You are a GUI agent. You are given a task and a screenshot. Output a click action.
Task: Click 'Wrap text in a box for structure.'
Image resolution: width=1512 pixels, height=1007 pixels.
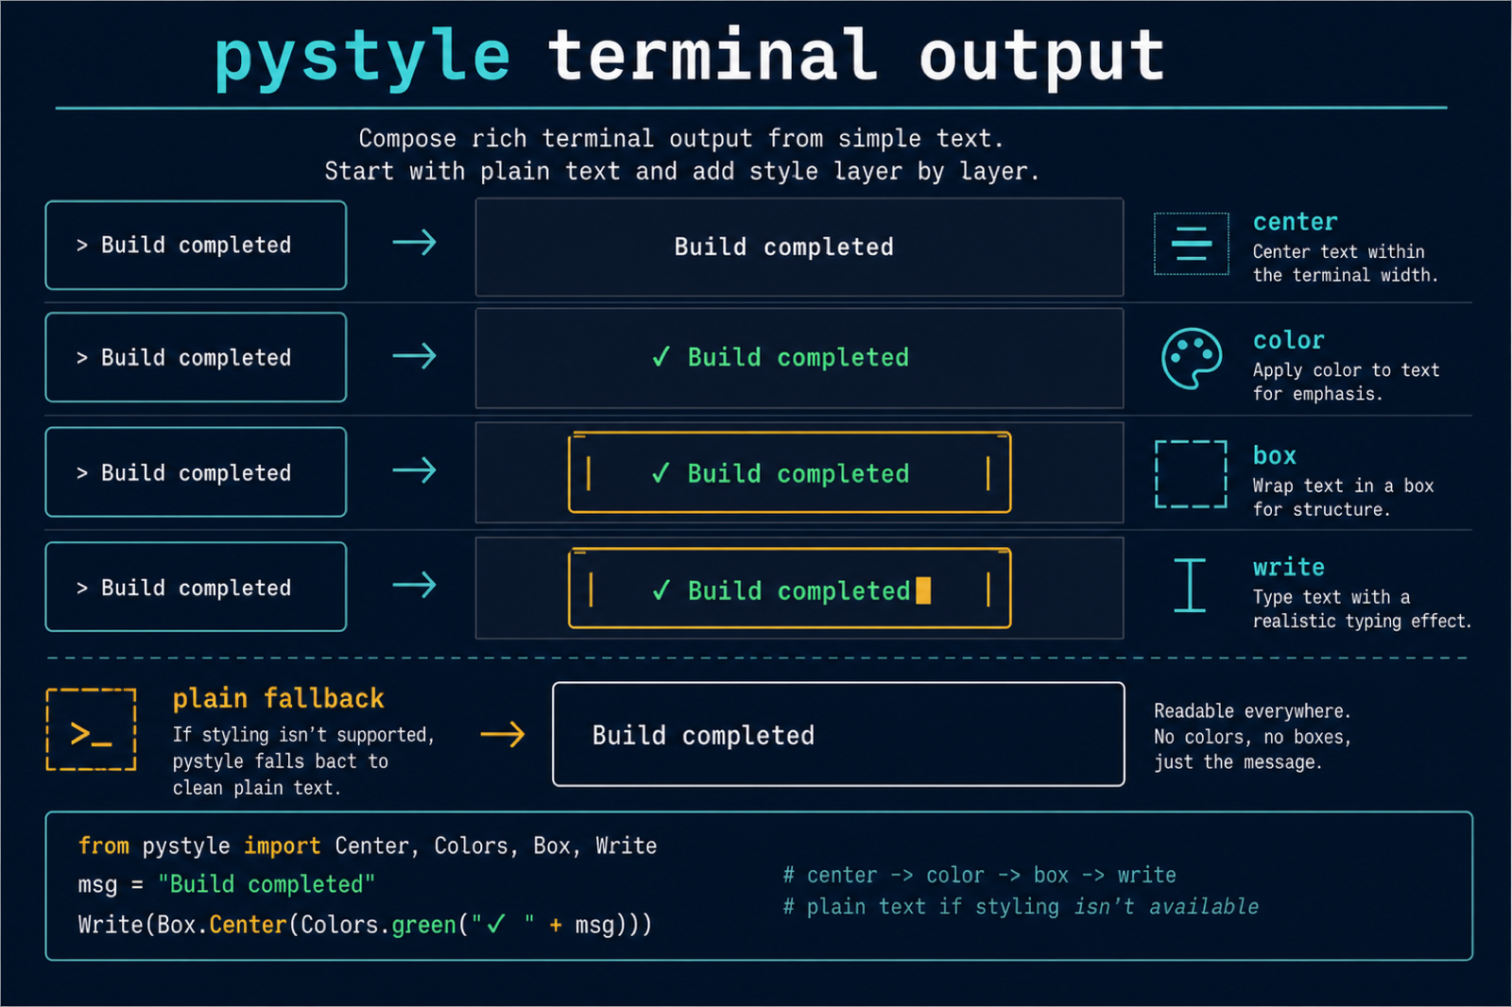[x=1344, y=497]
